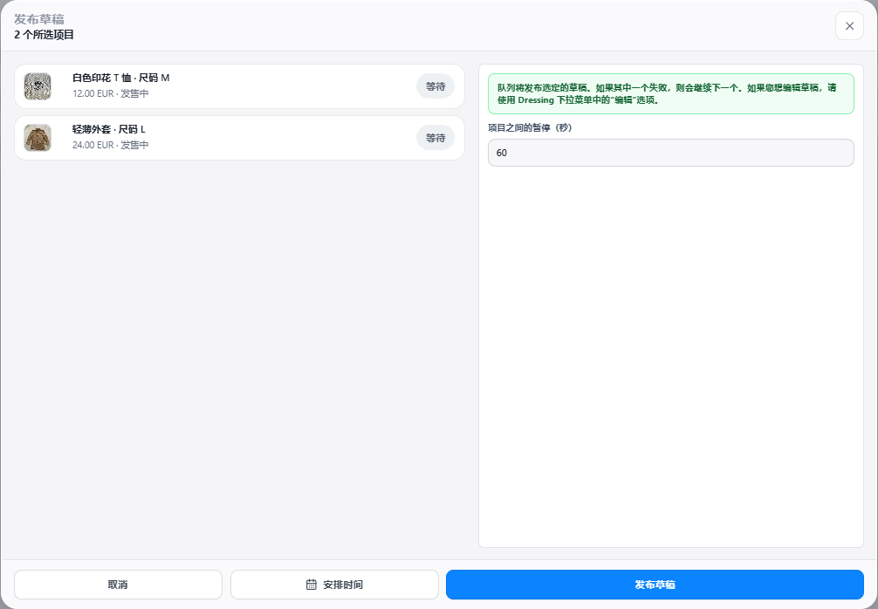Click the 12.00 EUR · 发售中 price text

[110, 93]
